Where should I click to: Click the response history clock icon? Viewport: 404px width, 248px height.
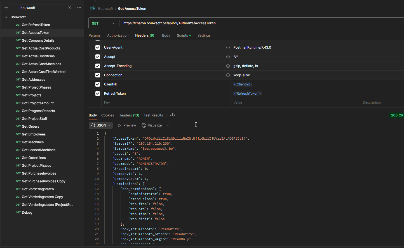172,115
